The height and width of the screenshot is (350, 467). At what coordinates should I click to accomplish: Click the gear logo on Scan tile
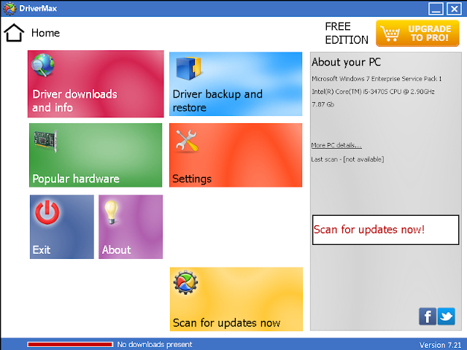pos(185,282)
